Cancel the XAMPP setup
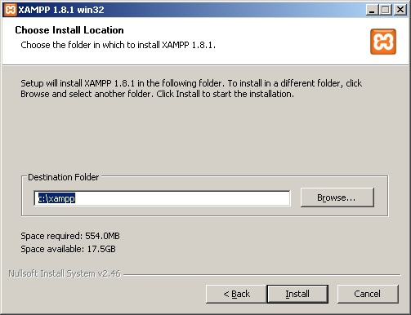Viewport: 411px width, 315px height. tap(368, 294)
